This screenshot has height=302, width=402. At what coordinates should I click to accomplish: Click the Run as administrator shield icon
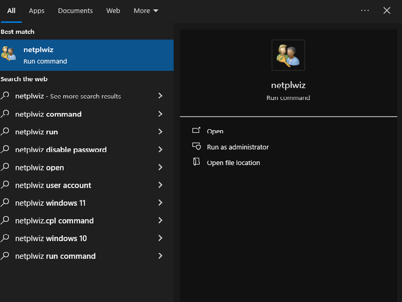pos(196,147)
